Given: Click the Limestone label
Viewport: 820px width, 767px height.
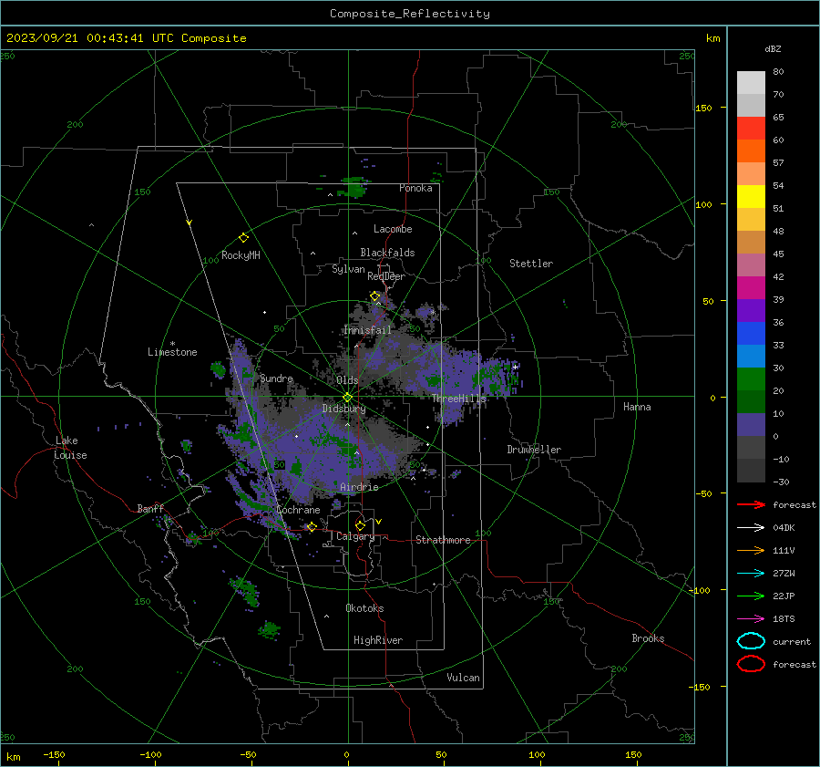Looking at the screenshot, I should (x=172, y=352).
